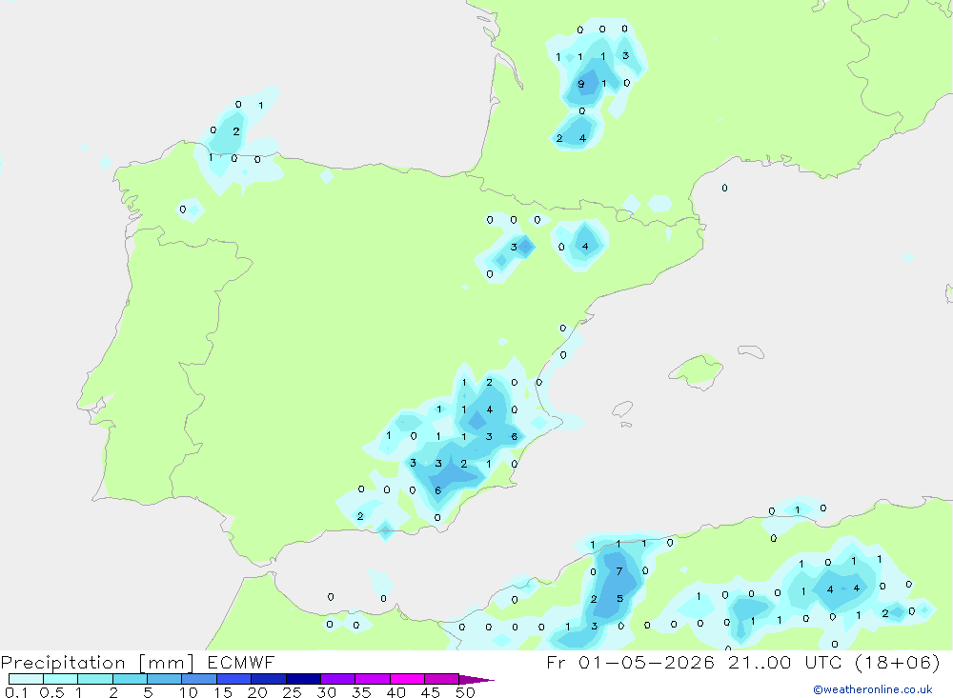Click the legend arrow tip above 50 mm
Image resolution: width=953 pixels, height=698 pixels.
tap(476, 679)
